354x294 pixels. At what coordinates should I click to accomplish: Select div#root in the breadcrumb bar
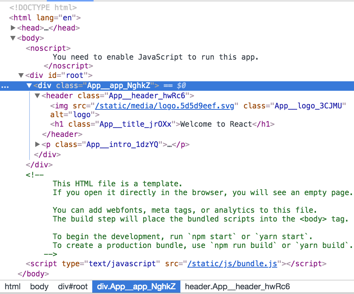tap(73, 287)
